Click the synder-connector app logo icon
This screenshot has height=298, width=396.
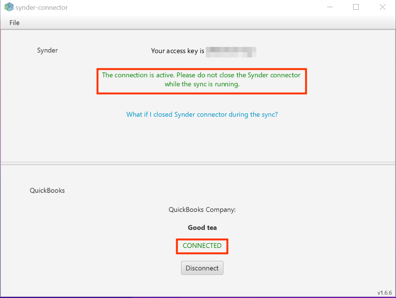9,7
